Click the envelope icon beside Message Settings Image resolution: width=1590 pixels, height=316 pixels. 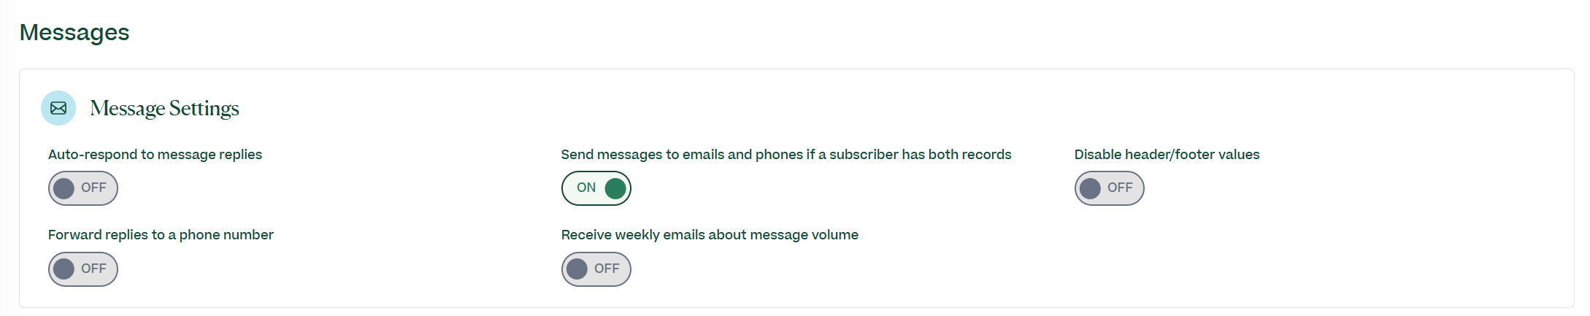click(x=58, y=108)
